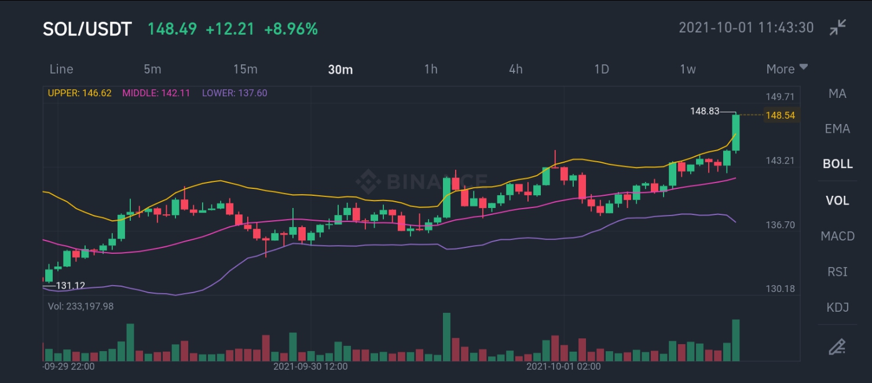This screenshot has width=872, height=383.
Task: Click the dropdown arrow next to More
Action: click(803, 67)
